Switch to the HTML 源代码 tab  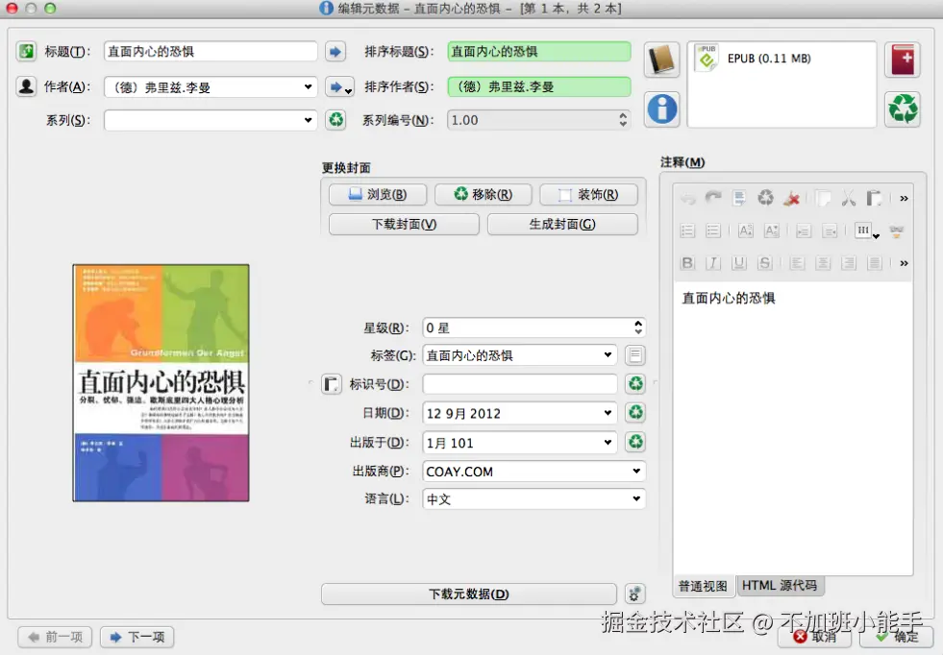tap(780, 585)
